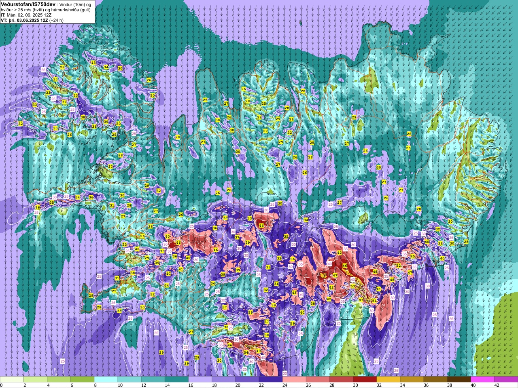Click the light green 2–4 m/s legend swatch
Screen dimensions: 518x388
(x=35, y=380)
